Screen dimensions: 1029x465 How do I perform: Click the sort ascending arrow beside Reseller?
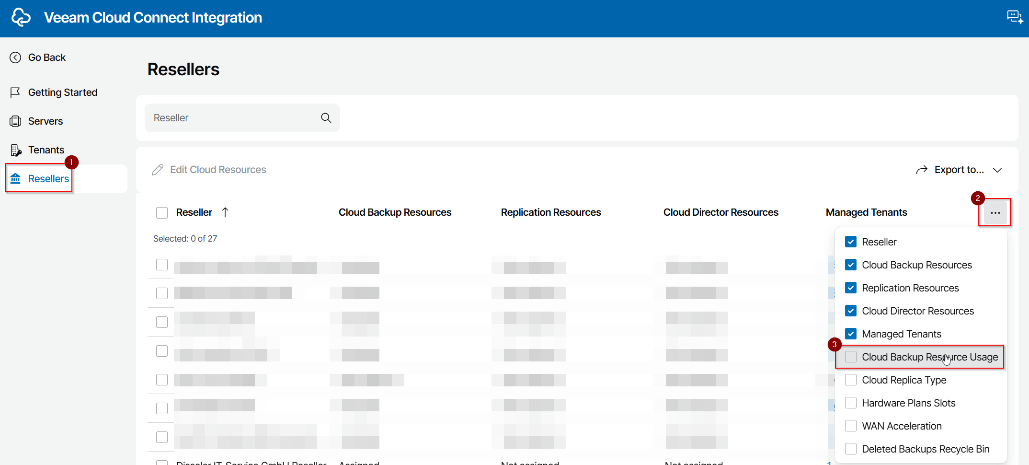pyautogui.click(x=225, y=212)
